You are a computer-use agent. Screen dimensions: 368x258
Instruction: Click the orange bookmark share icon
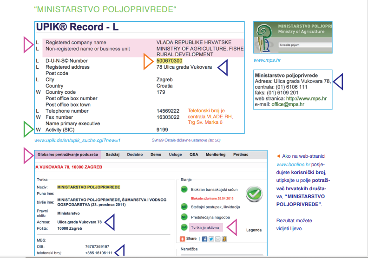click(x=224, y=239)
